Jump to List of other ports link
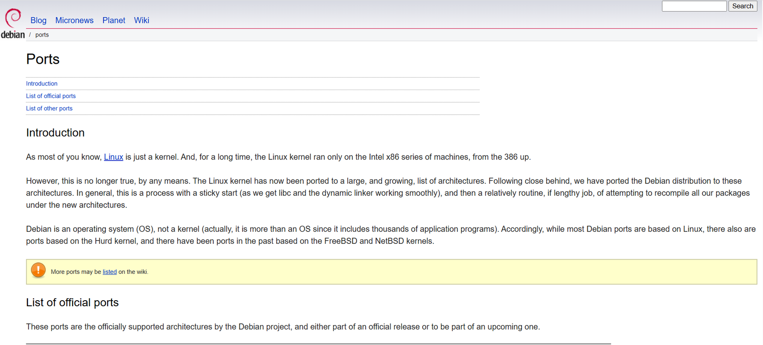 click(x=49, y=109)
